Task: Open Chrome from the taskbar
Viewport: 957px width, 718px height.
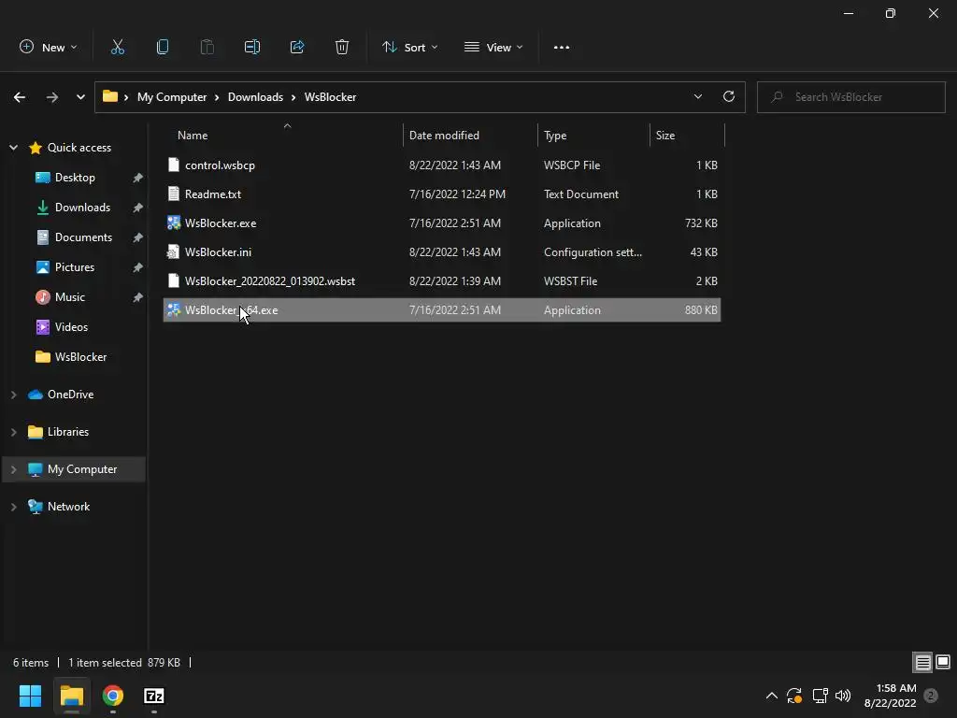Action: click(x=113, y=696)
